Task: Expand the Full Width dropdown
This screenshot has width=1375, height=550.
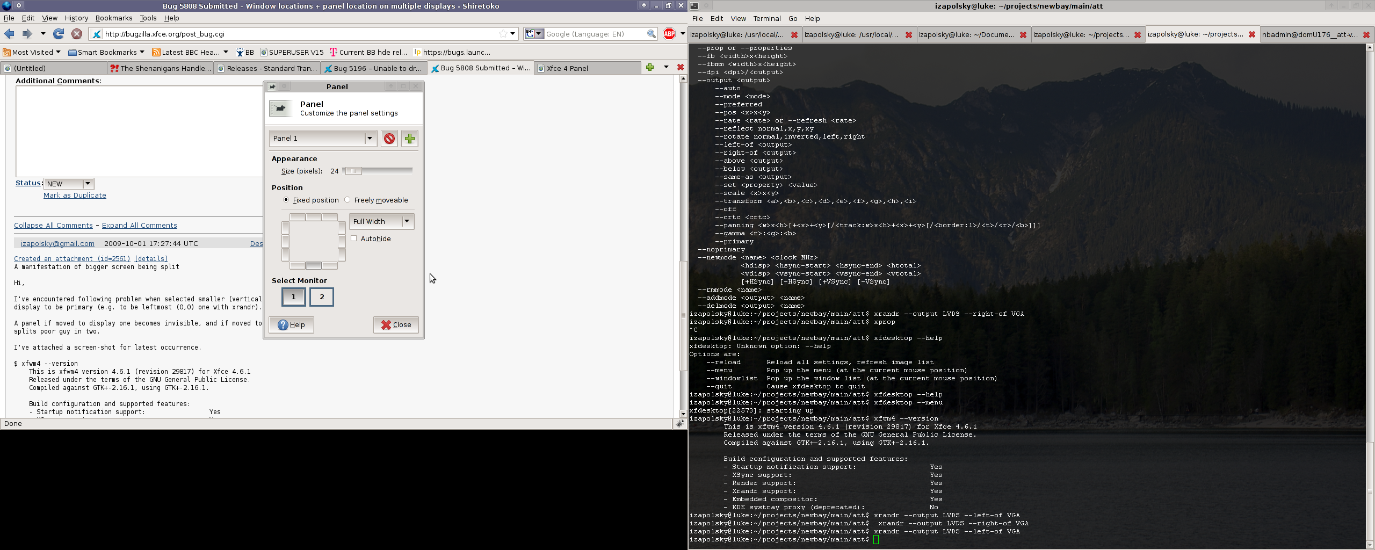Action: click(381, 221)
